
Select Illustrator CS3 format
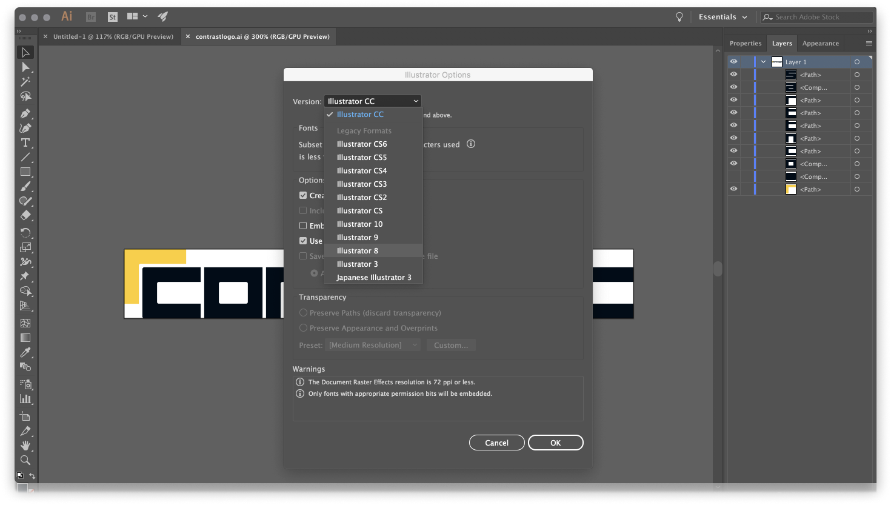pyautogui.click(x=373, y=184)
